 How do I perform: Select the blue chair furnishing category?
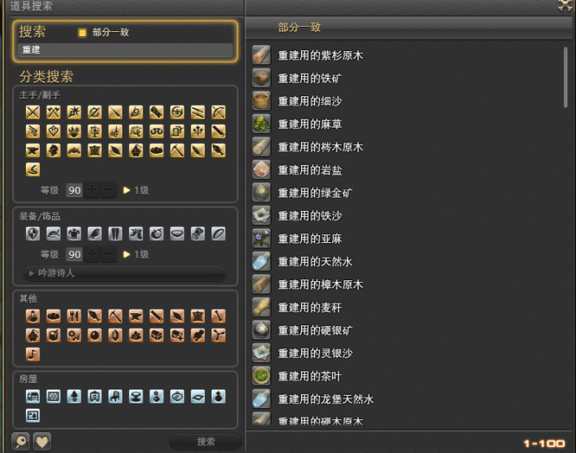[x=115, y=397]
